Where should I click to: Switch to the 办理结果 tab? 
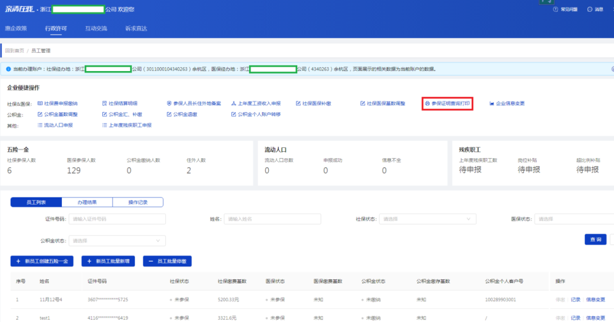87,203
